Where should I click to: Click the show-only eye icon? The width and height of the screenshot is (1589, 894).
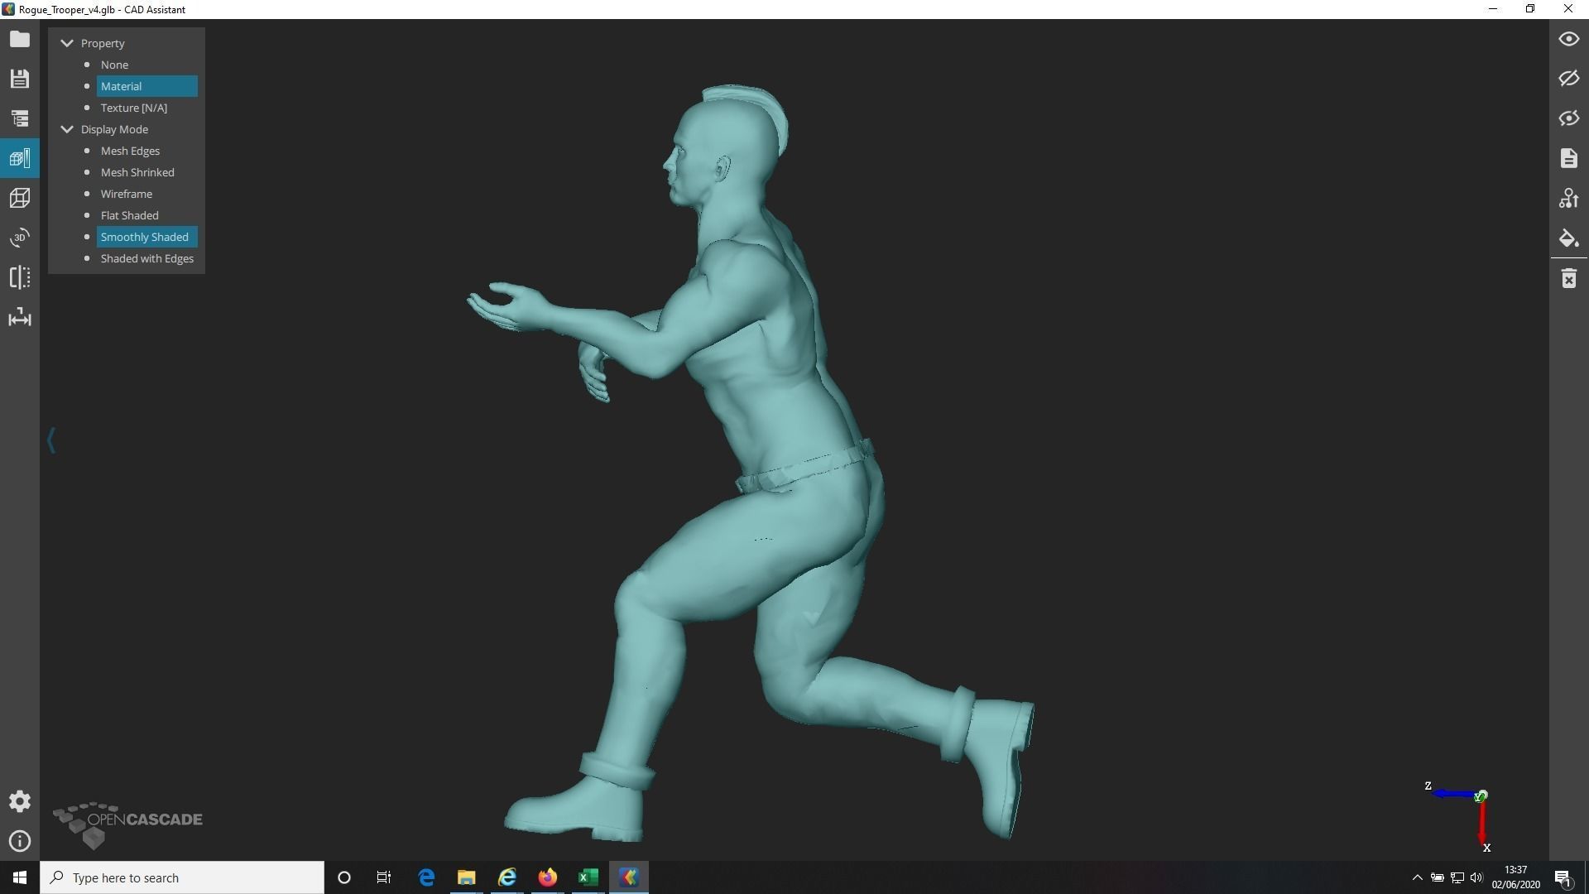[x=1568, y=118]
